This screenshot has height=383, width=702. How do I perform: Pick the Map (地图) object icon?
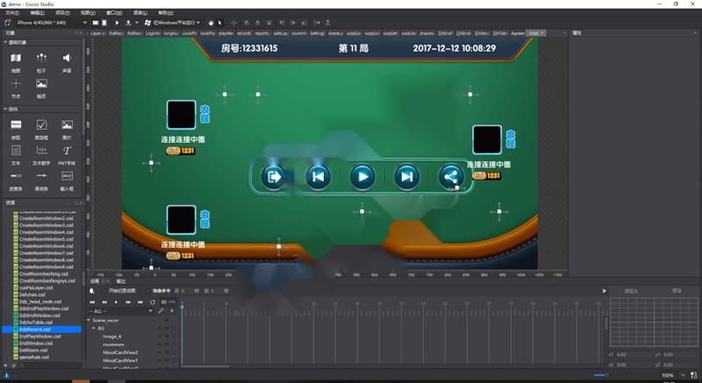click(x=16, y=59)
